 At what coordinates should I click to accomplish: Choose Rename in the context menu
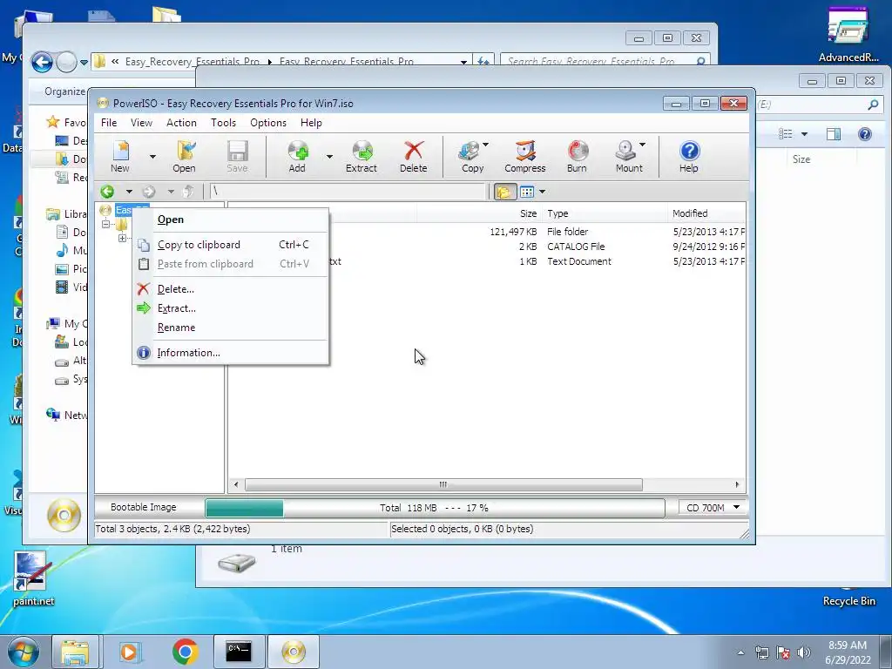230,328
